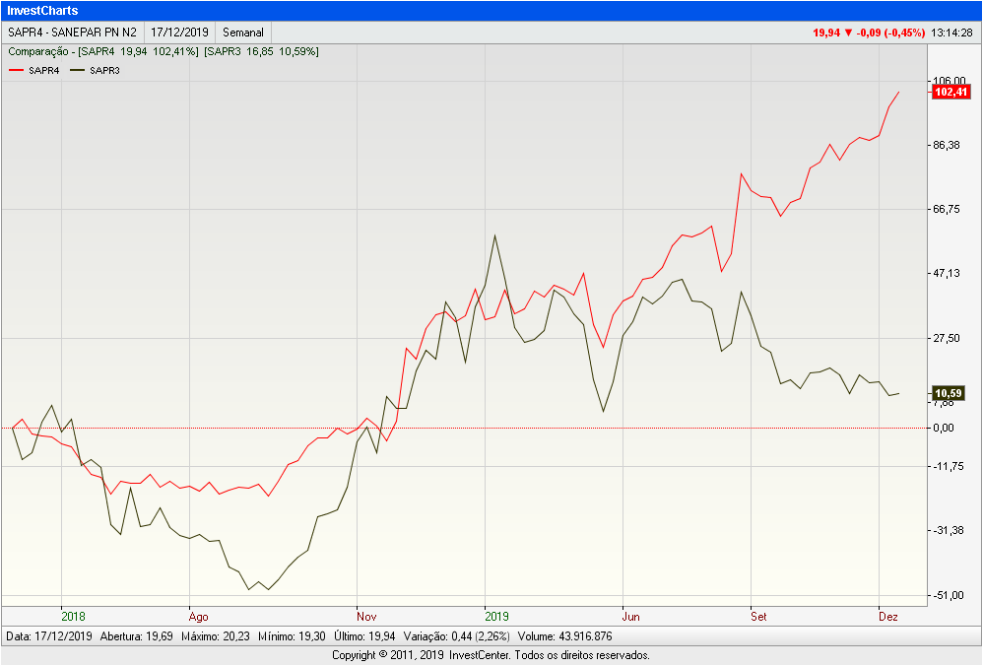Click the Comparação legend line
983x666 pixels.
(x=163, y=51)
